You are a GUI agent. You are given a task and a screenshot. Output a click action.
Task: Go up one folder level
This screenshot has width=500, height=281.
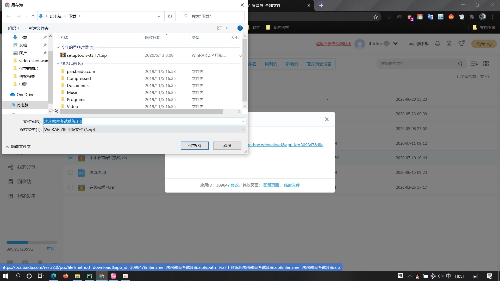33,16
